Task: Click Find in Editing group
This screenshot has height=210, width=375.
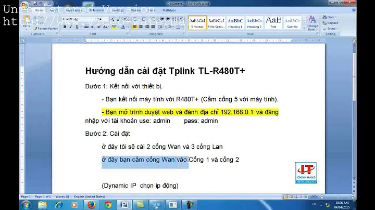Action: [x=330, y=17]
